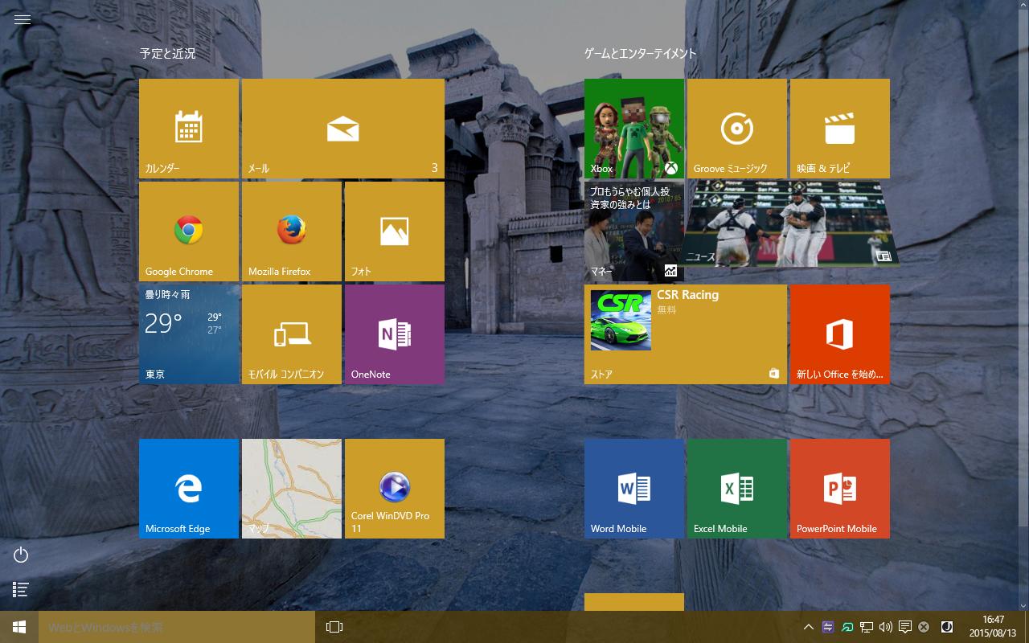The image size is (1029, 643).
Task: Open the フォト photos tile
Action: [395, 231]
